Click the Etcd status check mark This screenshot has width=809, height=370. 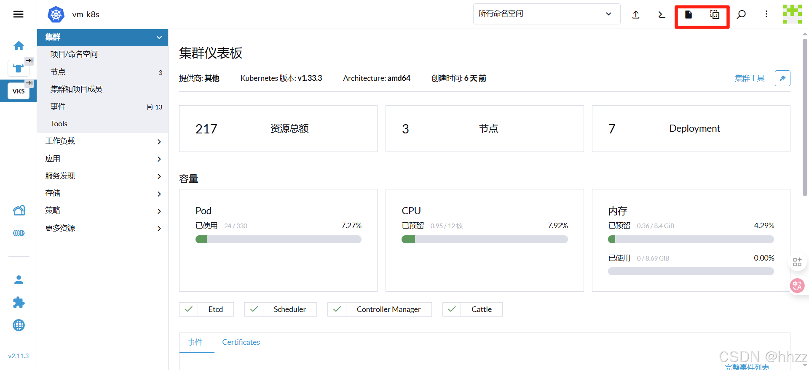point(189,309)
